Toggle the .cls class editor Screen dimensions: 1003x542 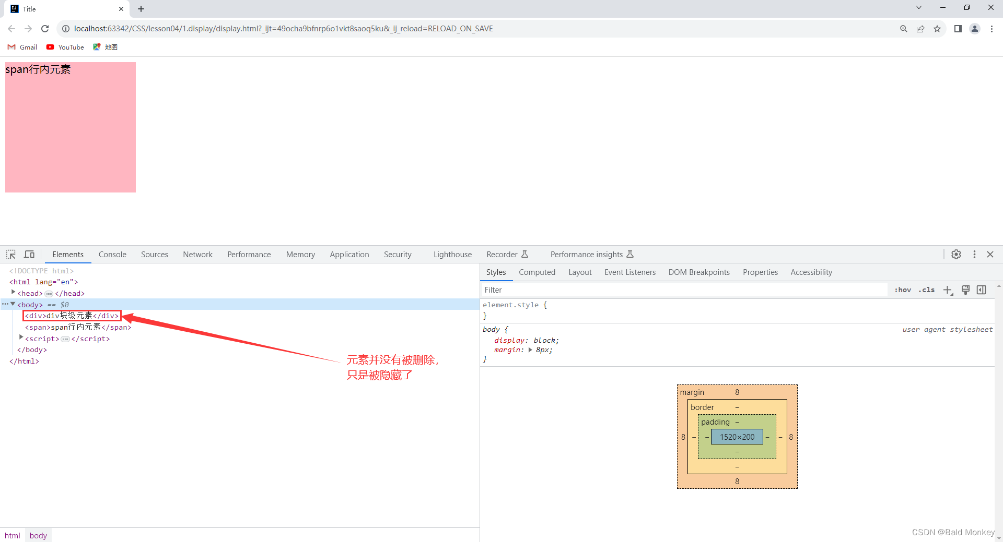coord(927,290)
